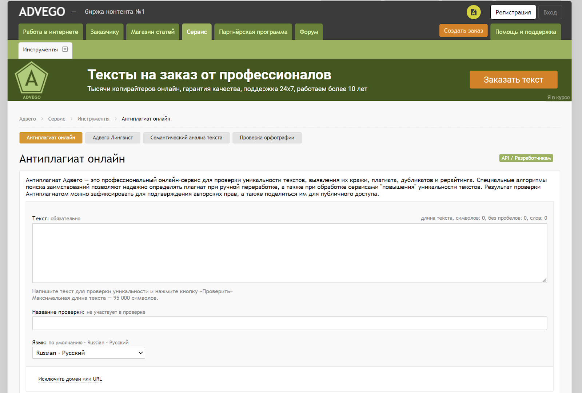Image resolution: width=582 pixels, height=393 pixels.
Task: Open the Сервис breadcrumb link
Action: [57, 119]
